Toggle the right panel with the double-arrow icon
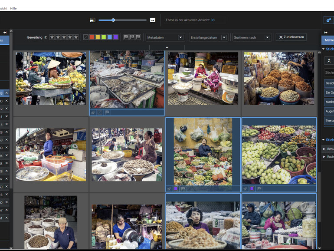334x251 pixels. point(326,33)
